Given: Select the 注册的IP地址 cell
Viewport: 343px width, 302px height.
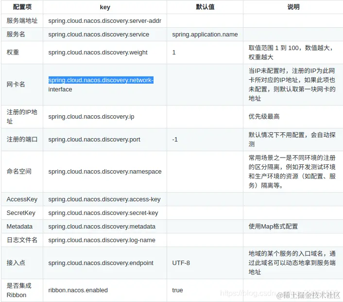Looking at the screenshot, I should [22, 117].
